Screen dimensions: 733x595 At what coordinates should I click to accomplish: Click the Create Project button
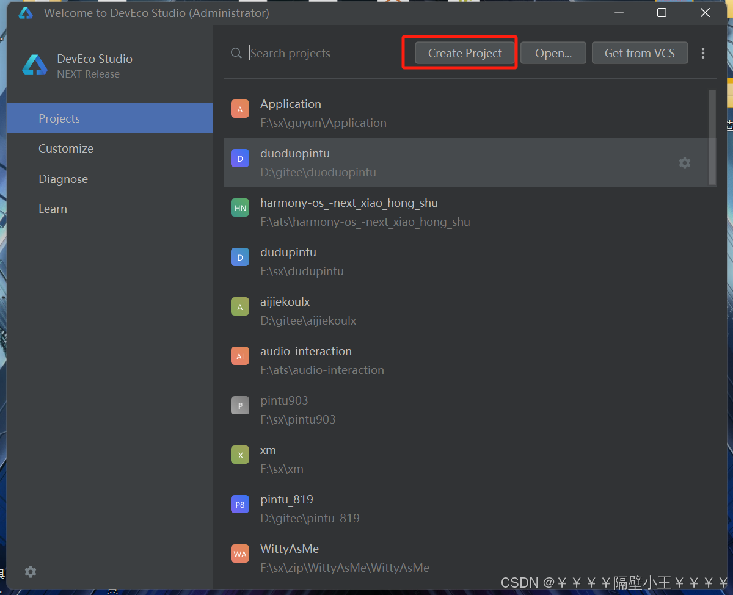point(465,53)
